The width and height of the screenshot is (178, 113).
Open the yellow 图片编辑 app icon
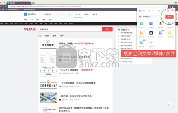[170, 33]
